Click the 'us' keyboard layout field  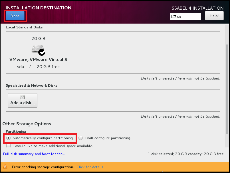click(x=188, y=17)
